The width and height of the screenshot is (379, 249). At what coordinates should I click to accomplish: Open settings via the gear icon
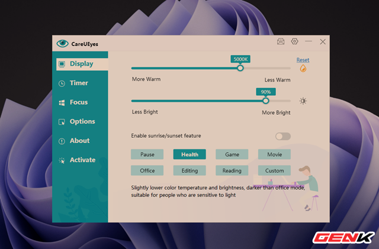click(294, 41)
